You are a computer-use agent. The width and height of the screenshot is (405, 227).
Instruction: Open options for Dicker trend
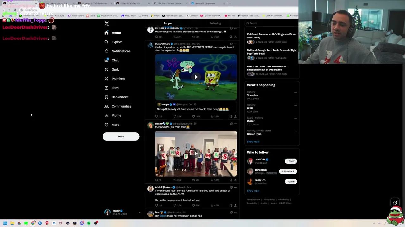(296, 118)
